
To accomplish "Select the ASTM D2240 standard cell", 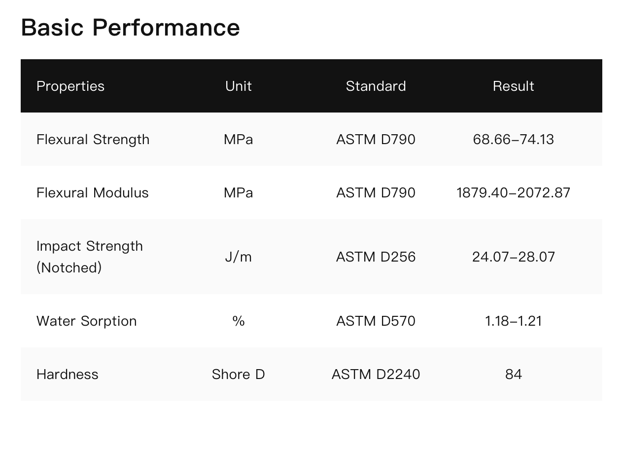I will click(376, 375).
